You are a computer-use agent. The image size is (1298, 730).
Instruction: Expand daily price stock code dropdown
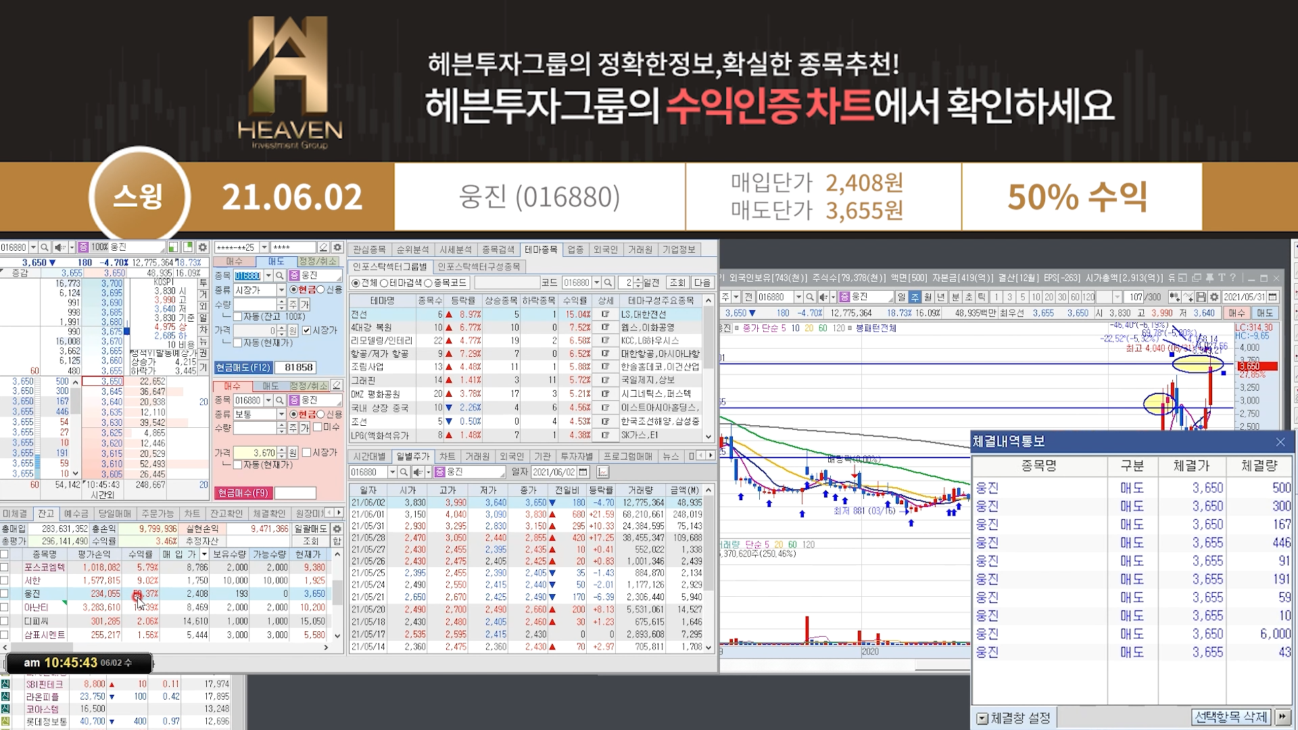[392, 472]
